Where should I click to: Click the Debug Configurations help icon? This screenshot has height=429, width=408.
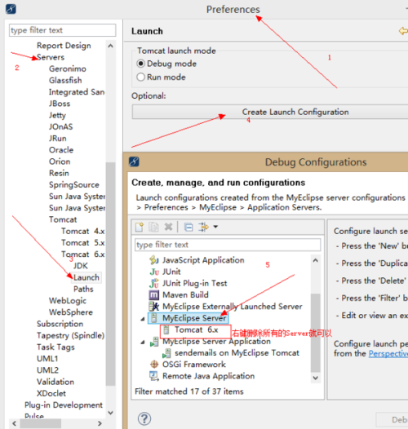pyautogui.click(x=144, y=418)
